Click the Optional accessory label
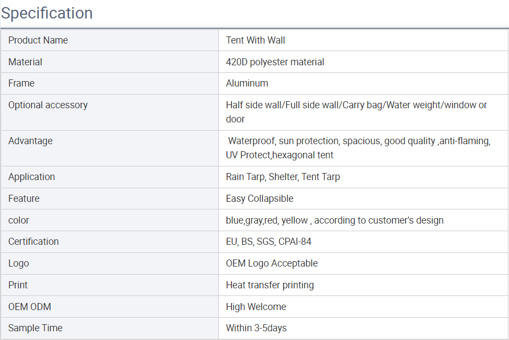 [x=48, y=105]
